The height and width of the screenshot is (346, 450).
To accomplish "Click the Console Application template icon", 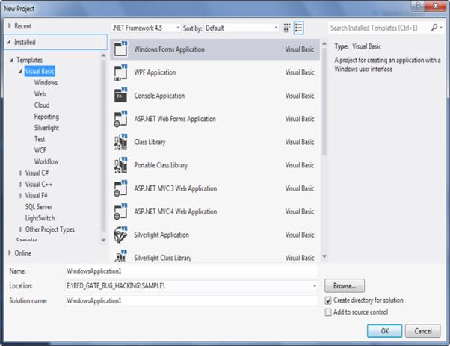I will [120, 96].
